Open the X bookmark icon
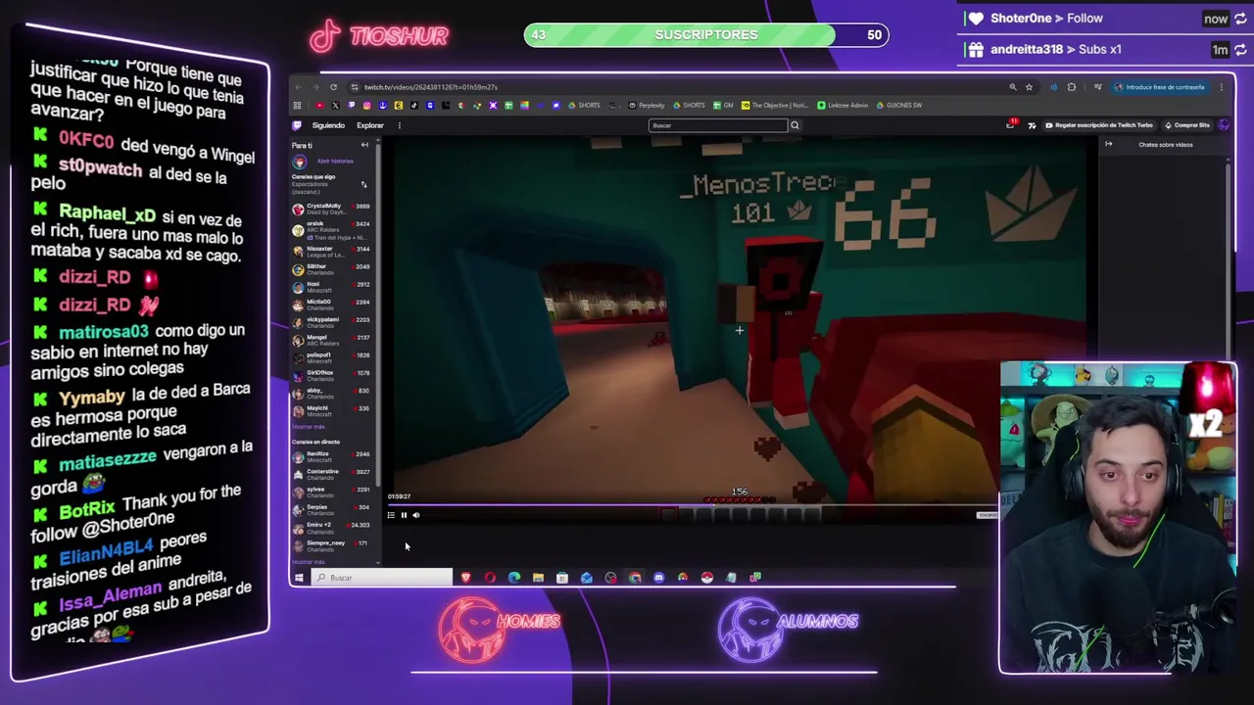 (335, 105)
